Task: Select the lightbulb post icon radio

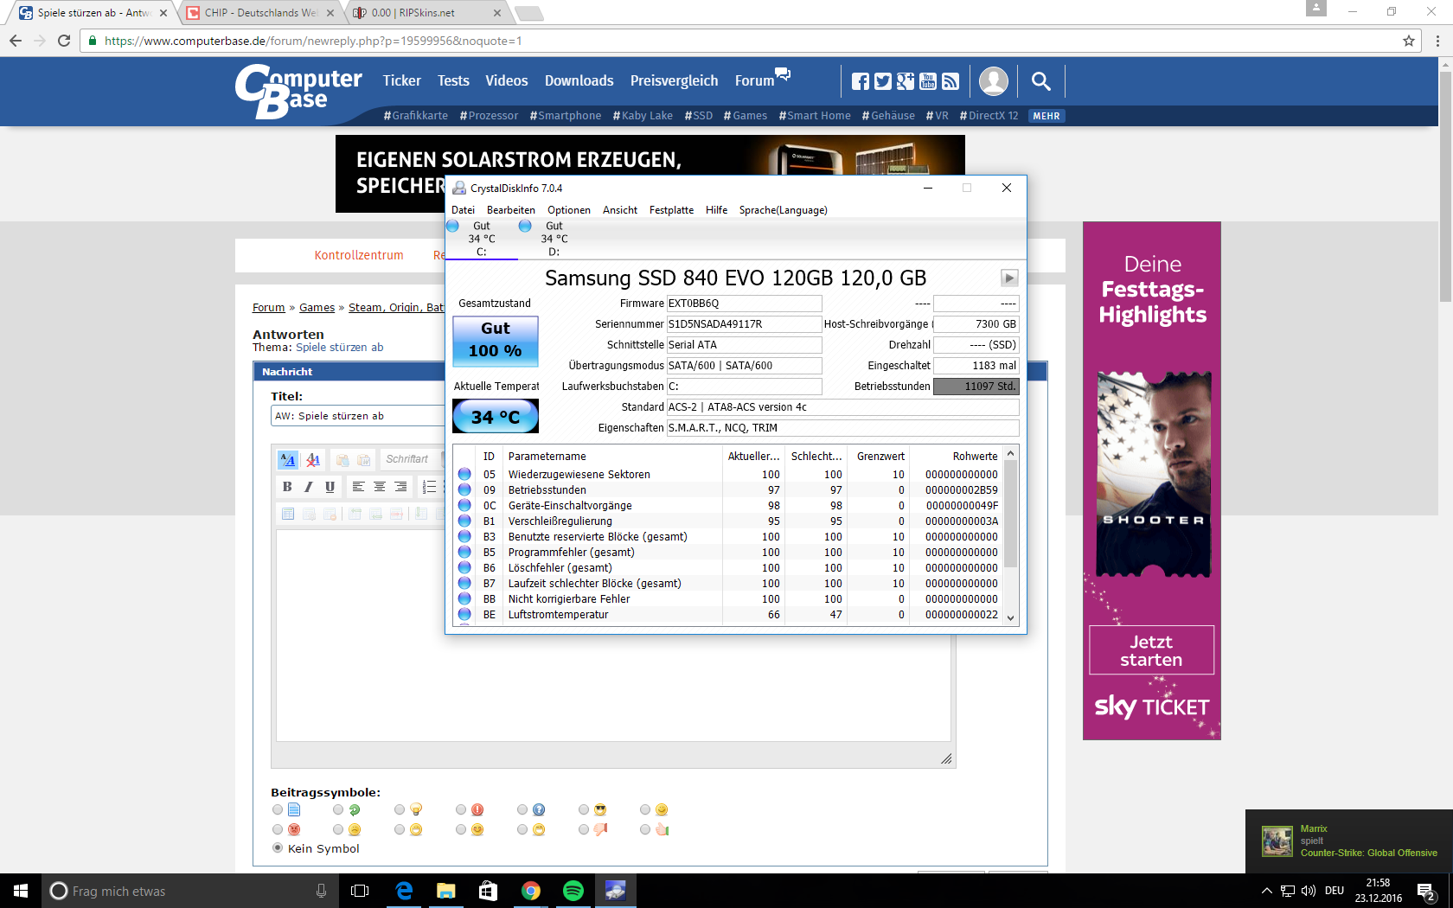Action: [400, 809]
